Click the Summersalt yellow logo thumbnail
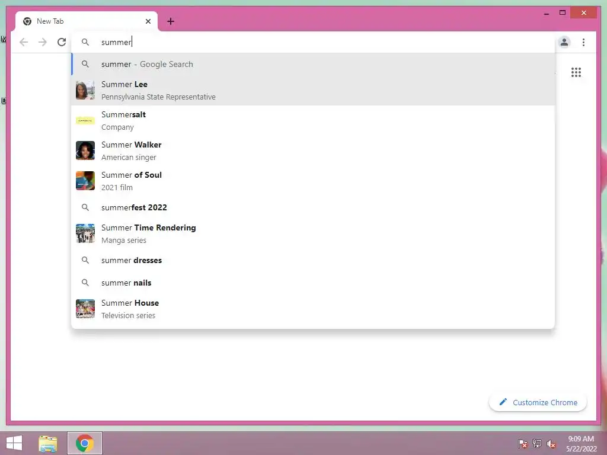The image size is (607, 455). pyautogui.click(x=85, y=120)
